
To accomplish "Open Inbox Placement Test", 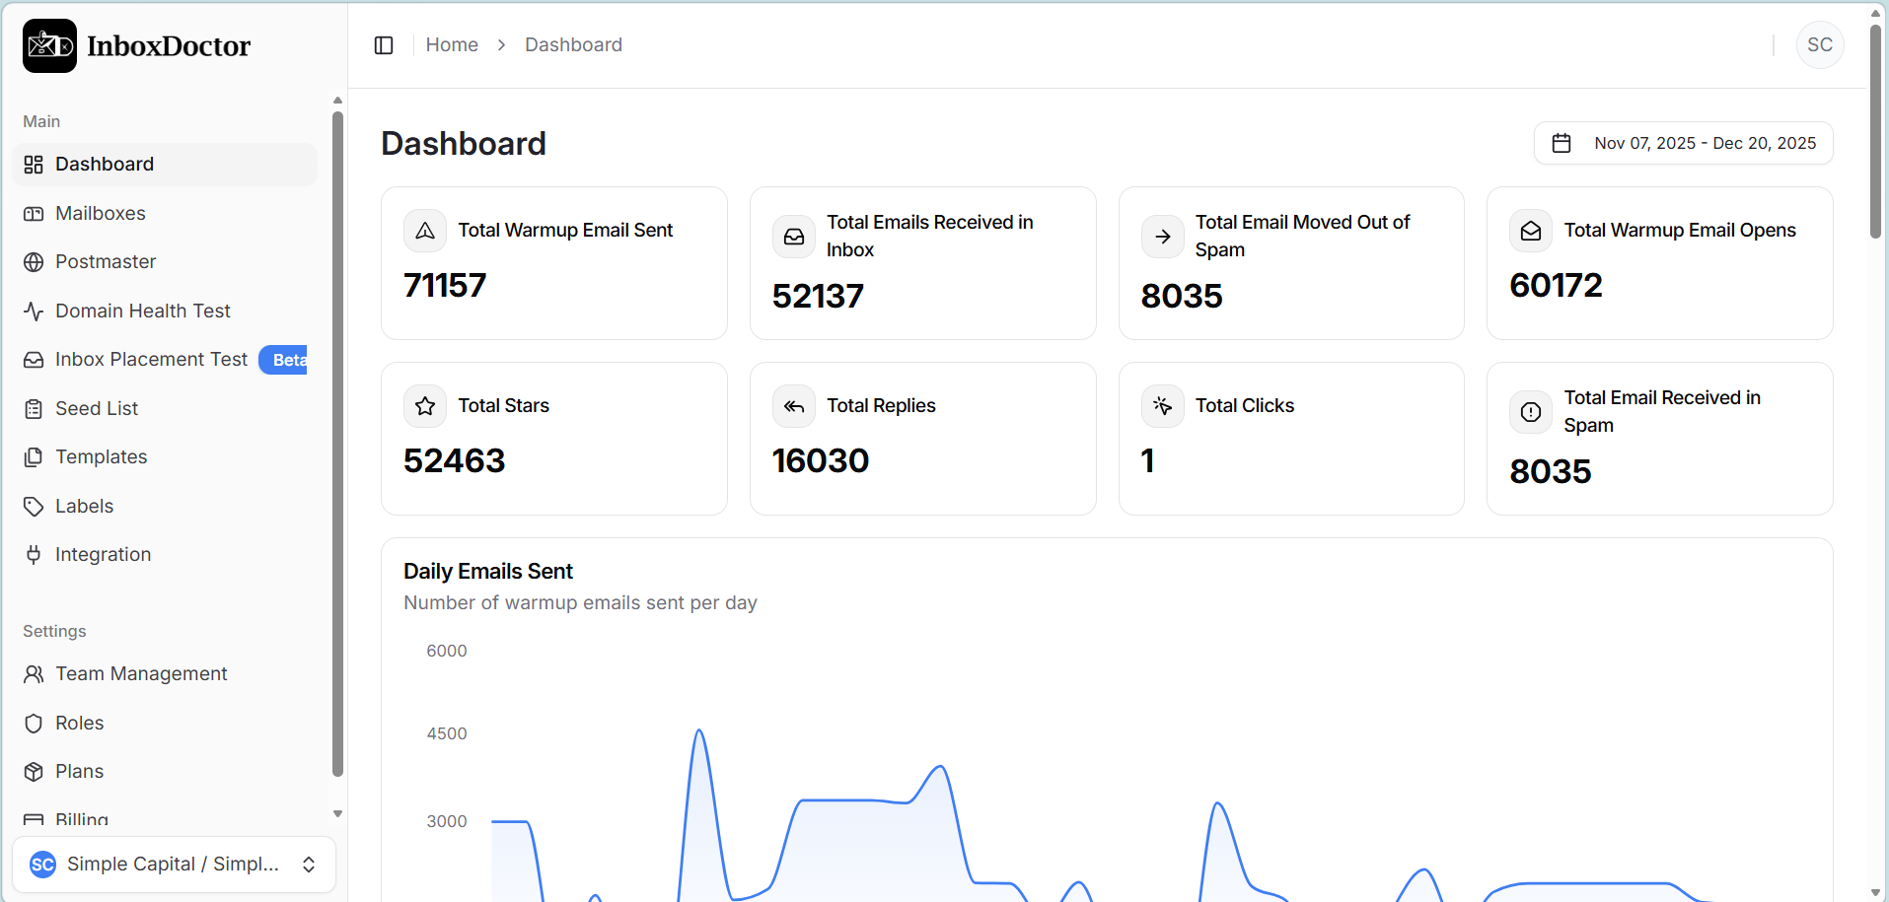I will click(x=151, y=360).
